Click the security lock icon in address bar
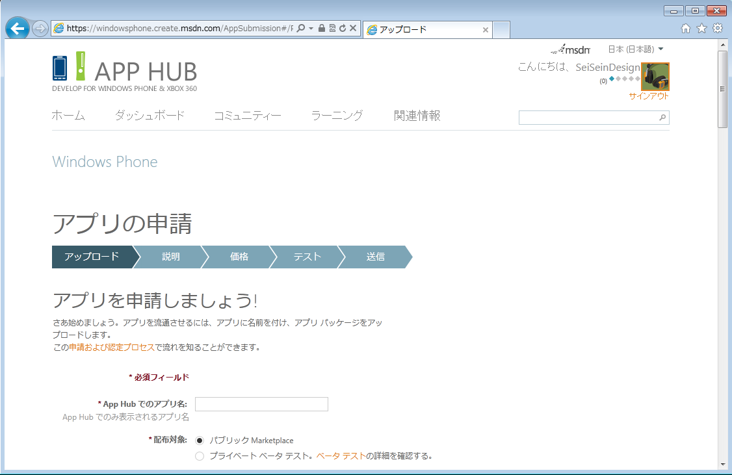 click(322, 28)
